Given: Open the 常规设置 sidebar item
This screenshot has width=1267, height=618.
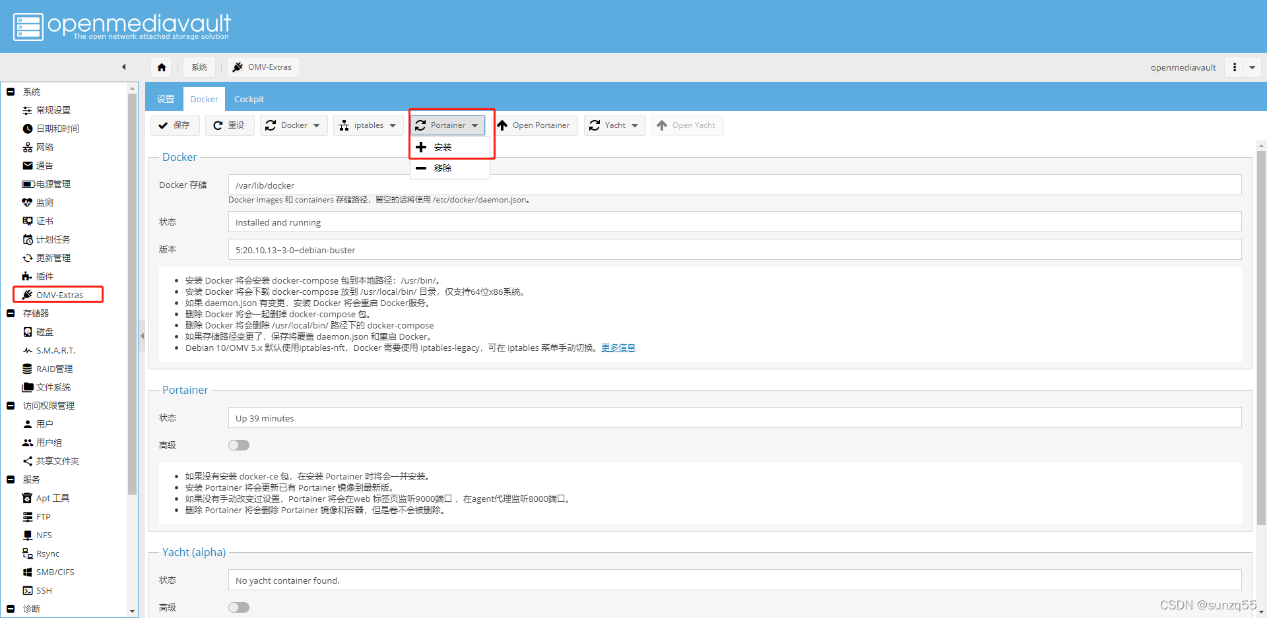Looking at the screenshot, I should click(53, 110).
